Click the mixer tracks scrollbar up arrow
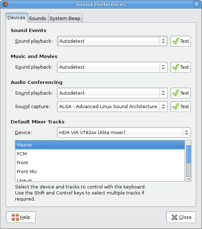This screenshot has width=202, height=229. (188, 143)
